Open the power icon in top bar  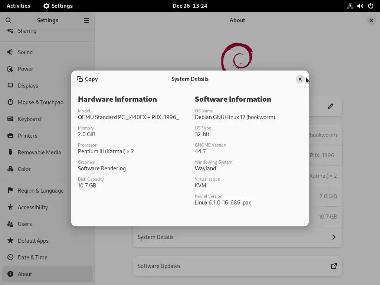tap(371, 6)
